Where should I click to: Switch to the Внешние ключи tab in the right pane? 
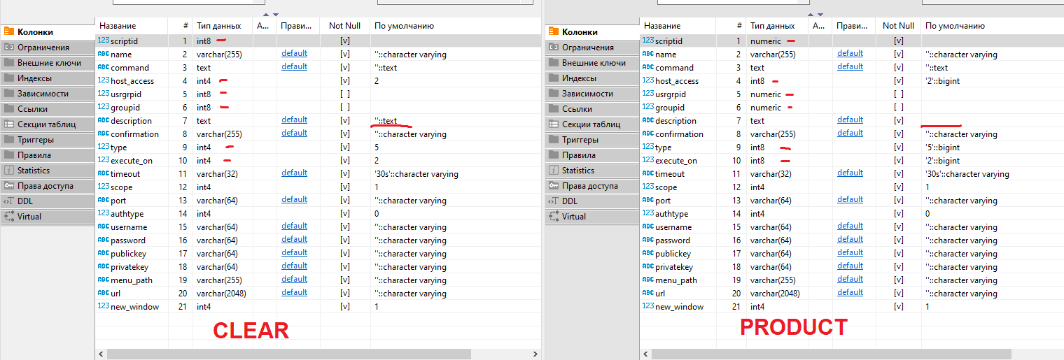[x=591, y=63]
